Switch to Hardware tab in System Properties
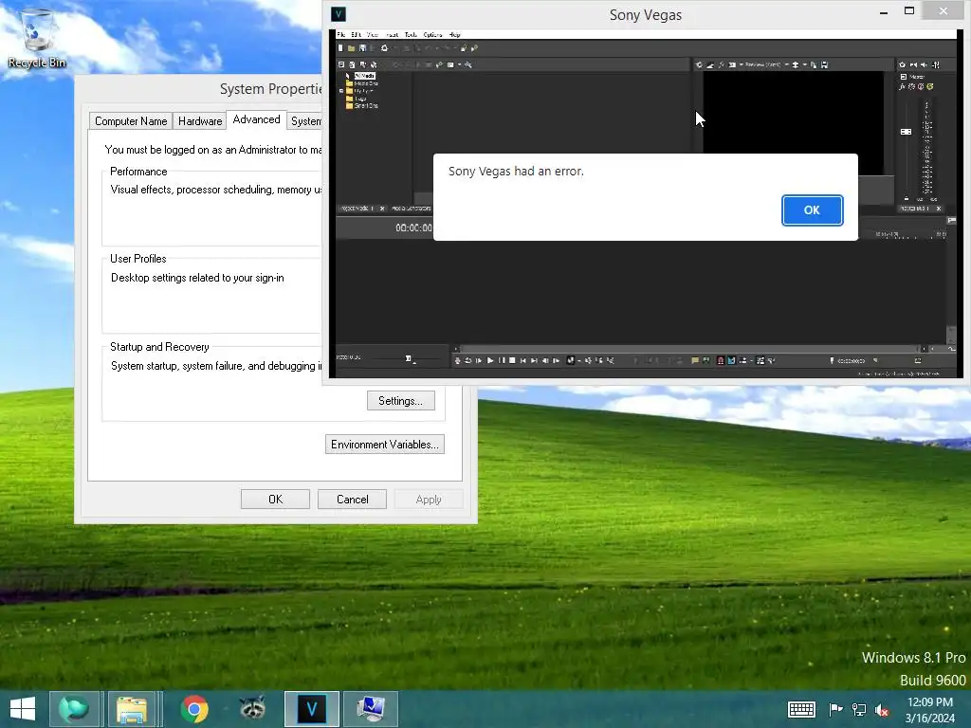This screenshot has height=728, width=971. pyautogui.click(x=200, y=121)
